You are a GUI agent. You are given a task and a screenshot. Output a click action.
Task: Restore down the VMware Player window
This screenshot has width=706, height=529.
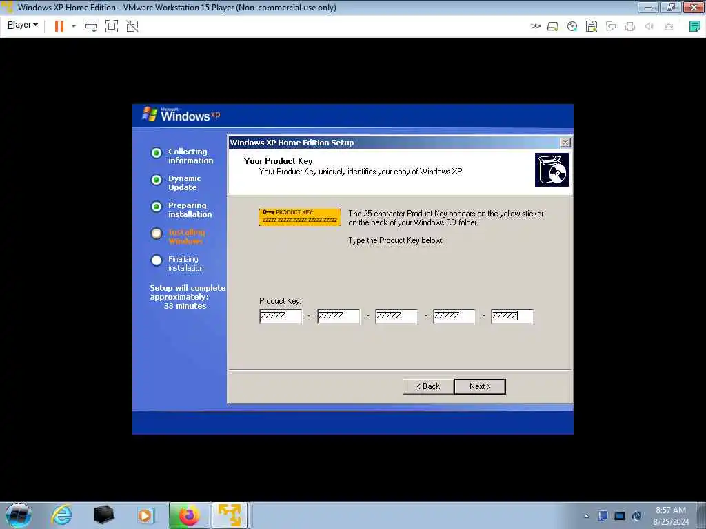click(x=670, y=8)
